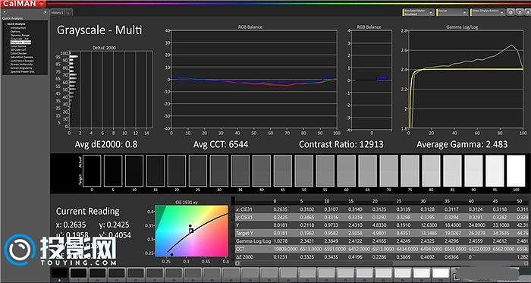Open Screen Uniformity in the sidebar
531x283 pixels.
pos(21,64)
